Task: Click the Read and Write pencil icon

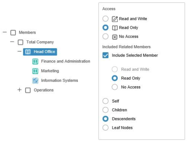Action: tap(115, 19)
